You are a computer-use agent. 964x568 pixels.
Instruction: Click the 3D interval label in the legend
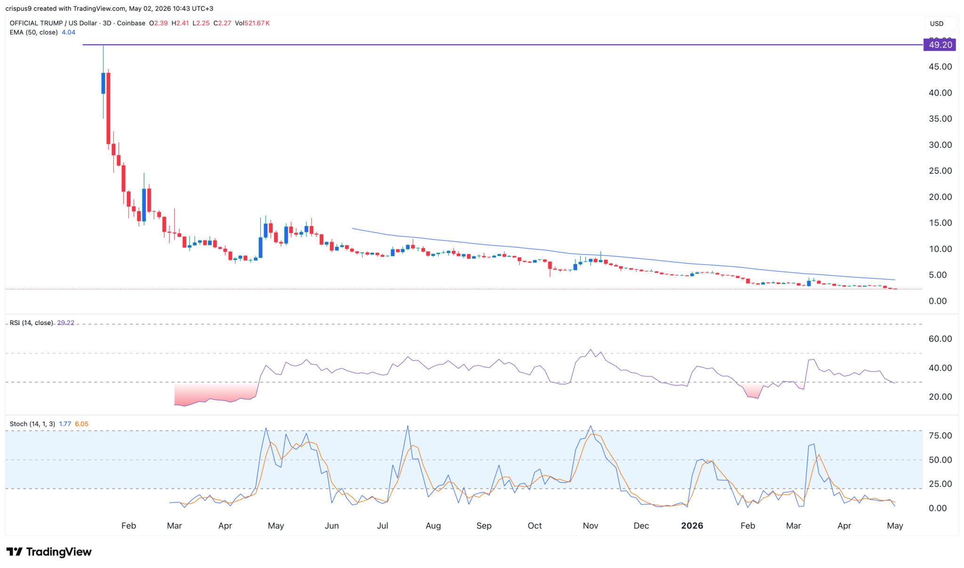pyautogui.click(x=107, y=23)
